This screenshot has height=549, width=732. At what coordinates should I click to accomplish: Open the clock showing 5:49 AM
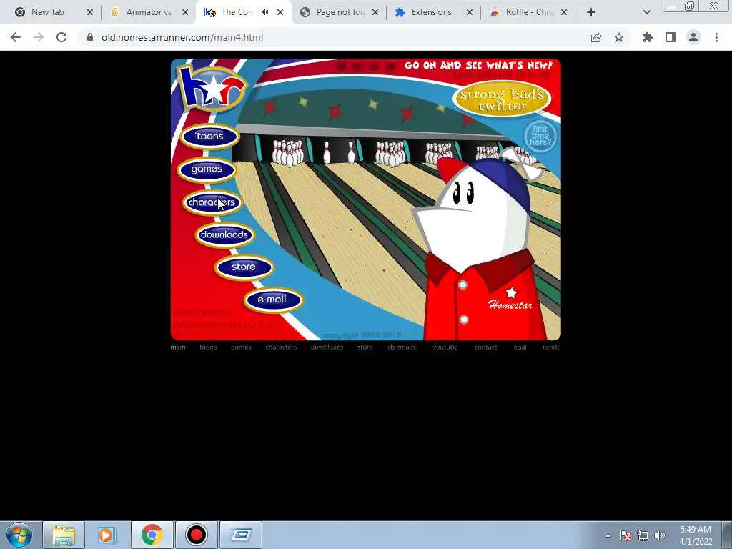tap(696, 535)
